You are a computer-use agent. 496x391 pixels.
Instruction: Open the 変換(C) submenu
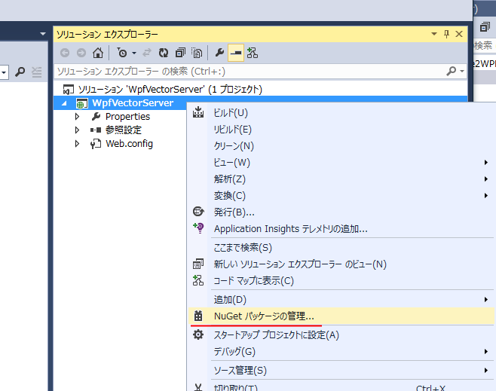coord(341,196)
